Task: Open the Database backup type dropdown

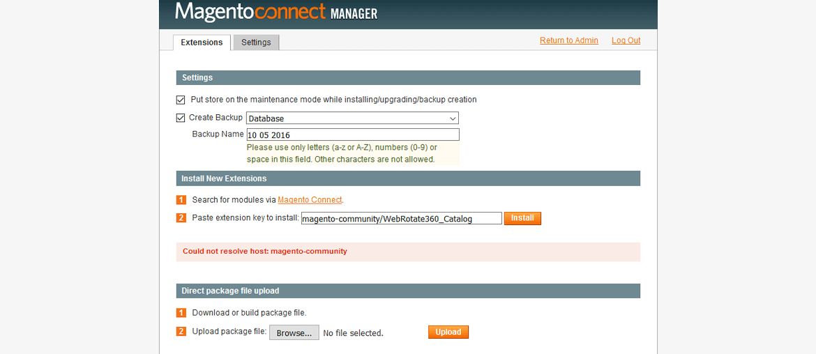Action: (x=352, y=118)
